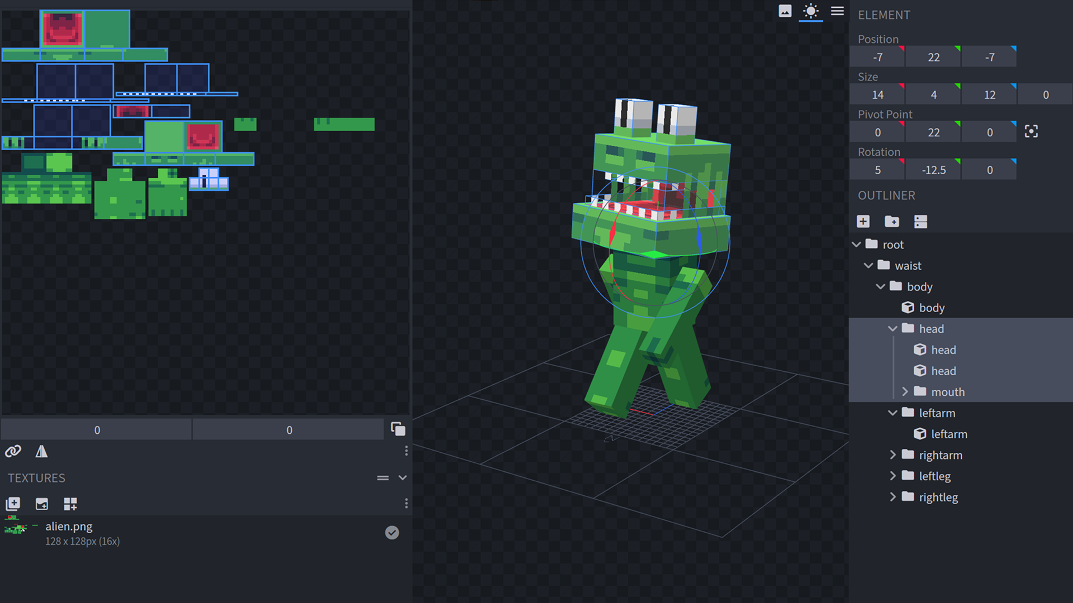1073x603 pixels.
Task: Collapse the leftarm group
Action: pos(892,413)
